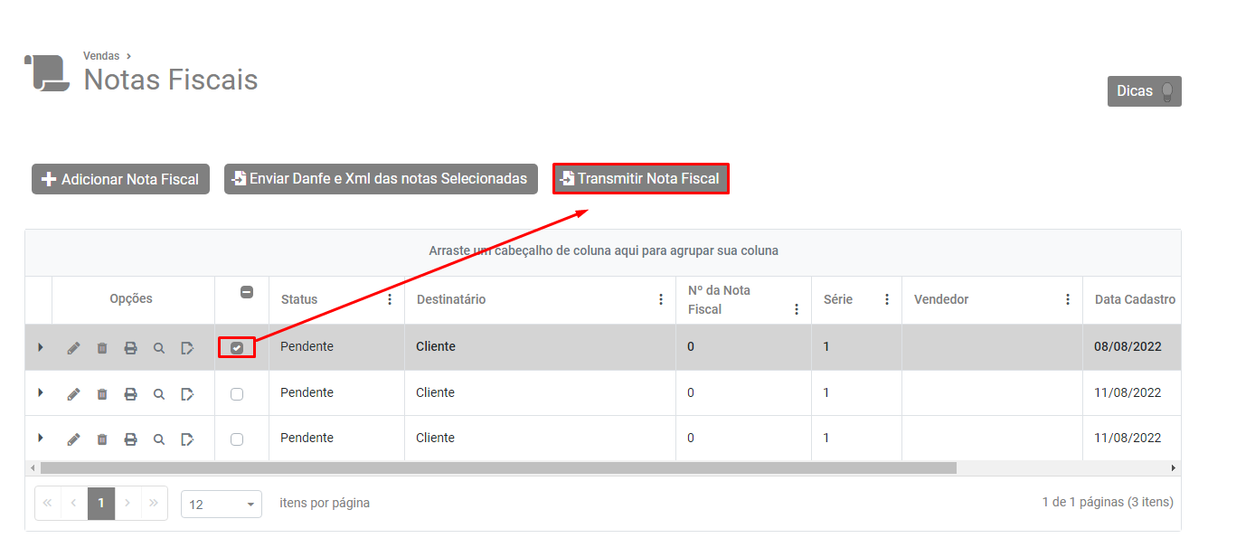Click the scrollbar right arrow under the table

(1174, 468)
